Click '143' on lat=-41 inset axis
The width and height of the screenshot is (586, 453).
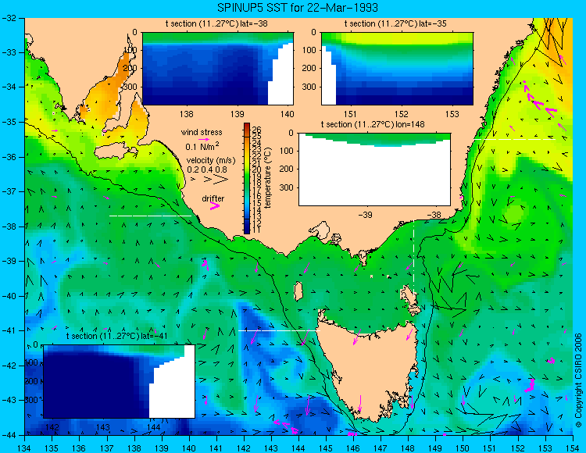[x=103, y=427]
